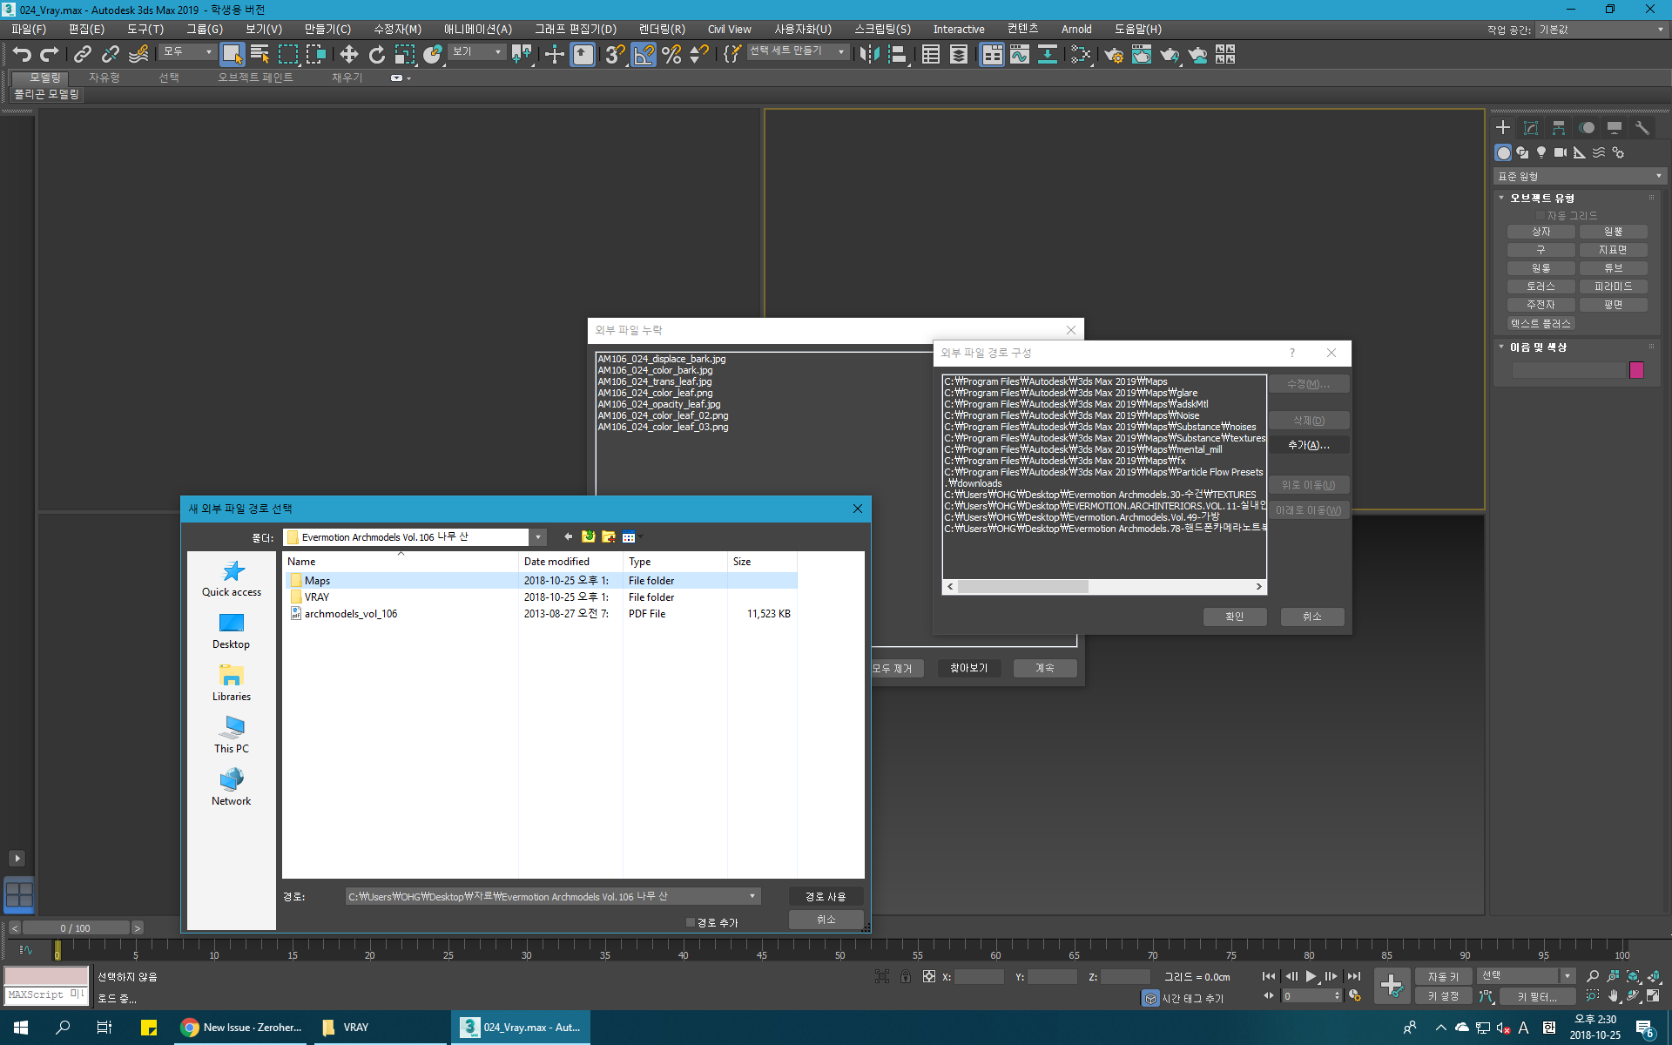Open the workspace selector dropdown

point(1601,30)
